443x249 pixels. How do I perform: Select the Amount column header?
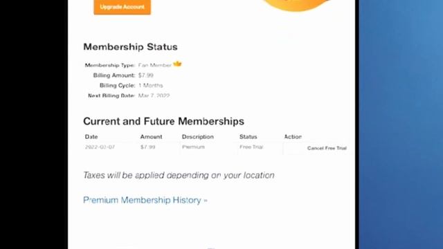coord(151,137)
